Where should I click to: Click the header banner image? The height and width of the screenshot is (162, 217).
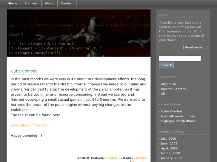coord(79,33)
